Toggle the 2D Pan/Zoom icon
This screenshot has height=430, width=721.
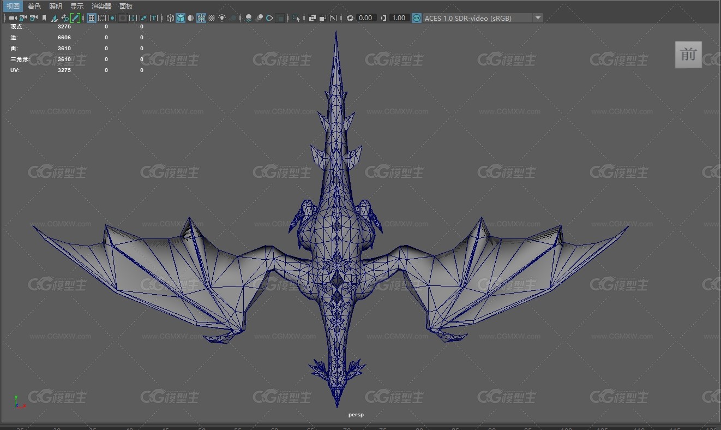65,18
